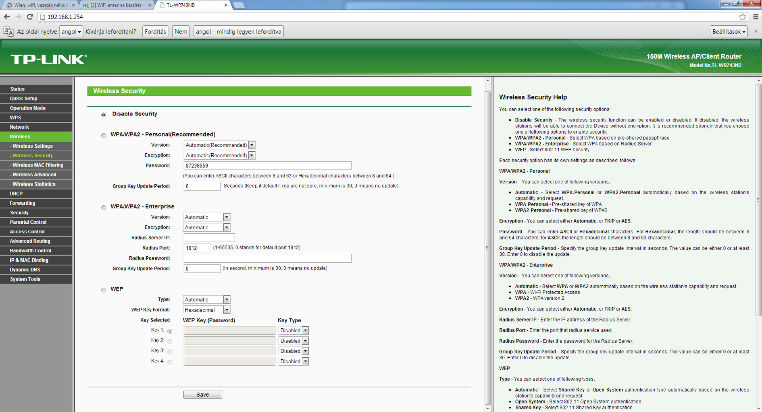This screenshot has width=762, height=412.
Task: Click the Nem button in translation bar
Action: [181, 31]
